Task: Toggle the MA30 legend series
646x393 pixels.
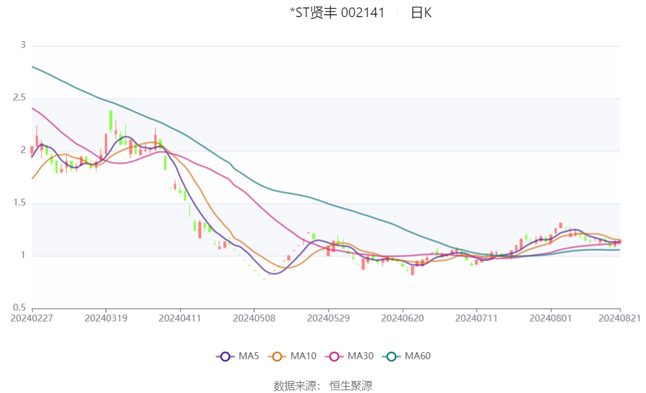Action: (x=349, y=356)
